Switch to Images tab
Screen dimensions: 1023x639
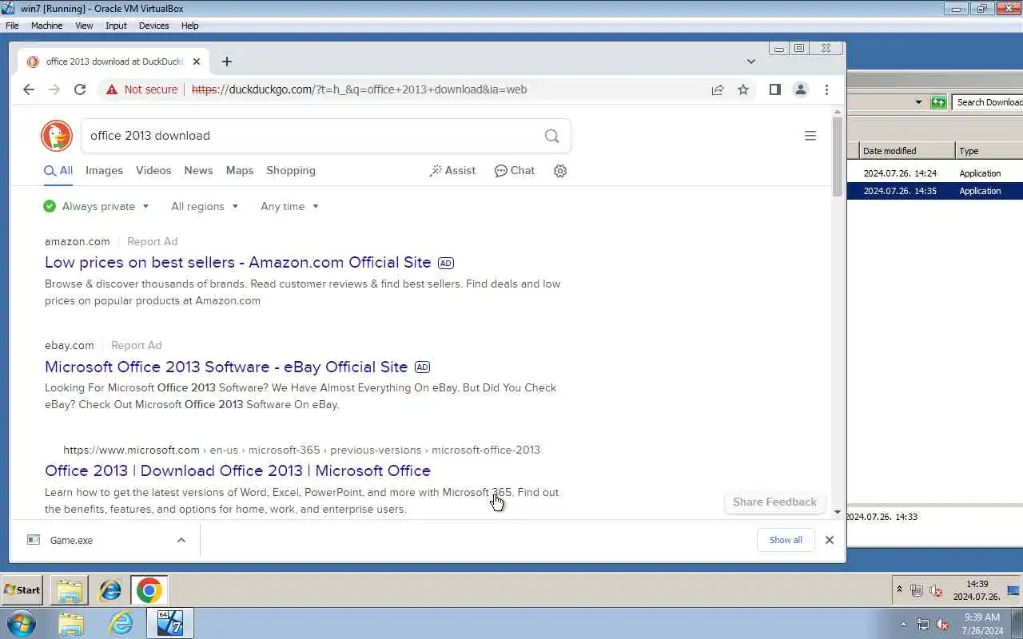pyautogui.click(x=104, y=171)
